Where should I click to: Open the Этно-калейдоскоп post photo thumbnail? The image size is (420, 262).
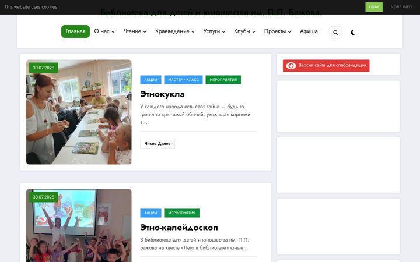(79, 225)
